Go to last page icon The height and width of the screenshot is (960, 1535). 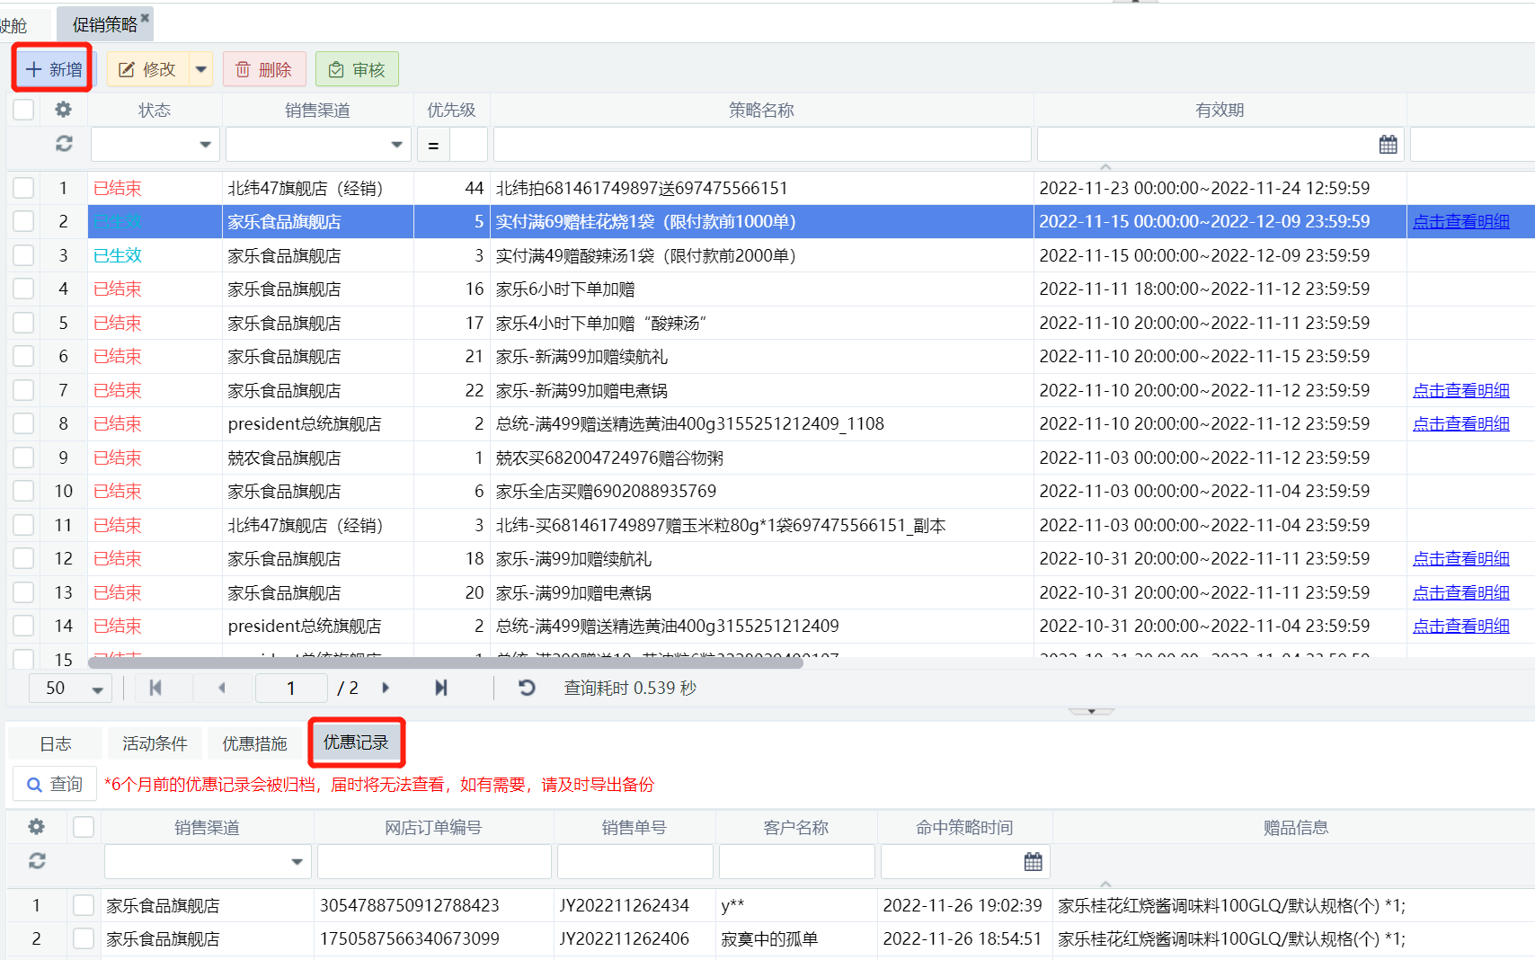[440, 688]
